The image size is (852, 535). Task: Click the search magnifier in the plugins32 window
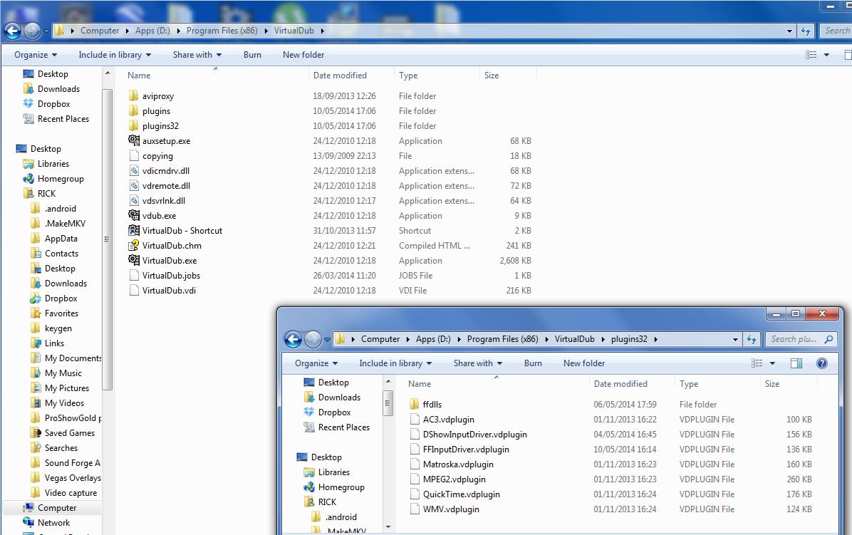coord(828,339)
